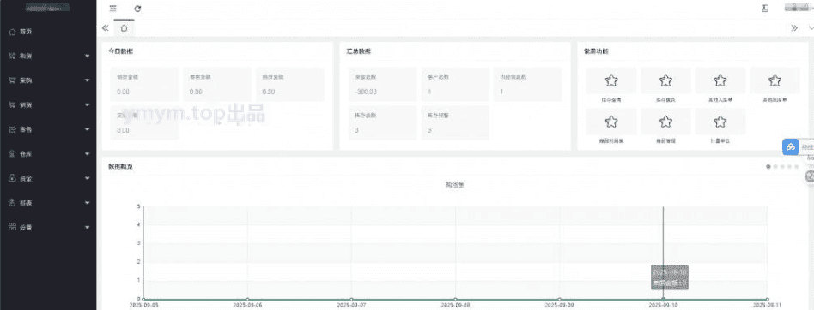
Task: Open the blurred user account name at top right
Action: (x=798, y=8)
